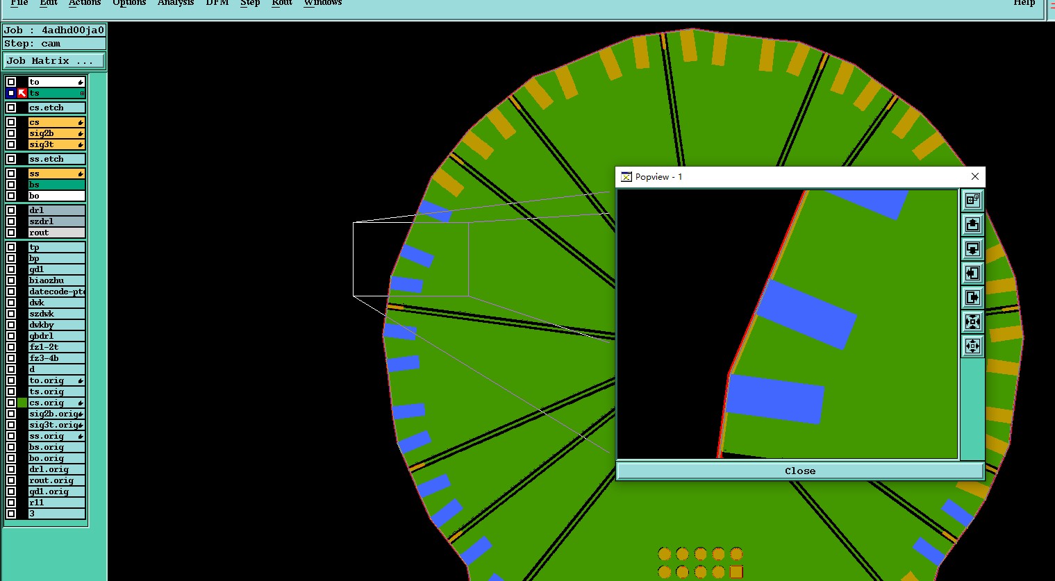Check the biaozhu layer checkbox
1055x581 pixels.
coord(11,280)
